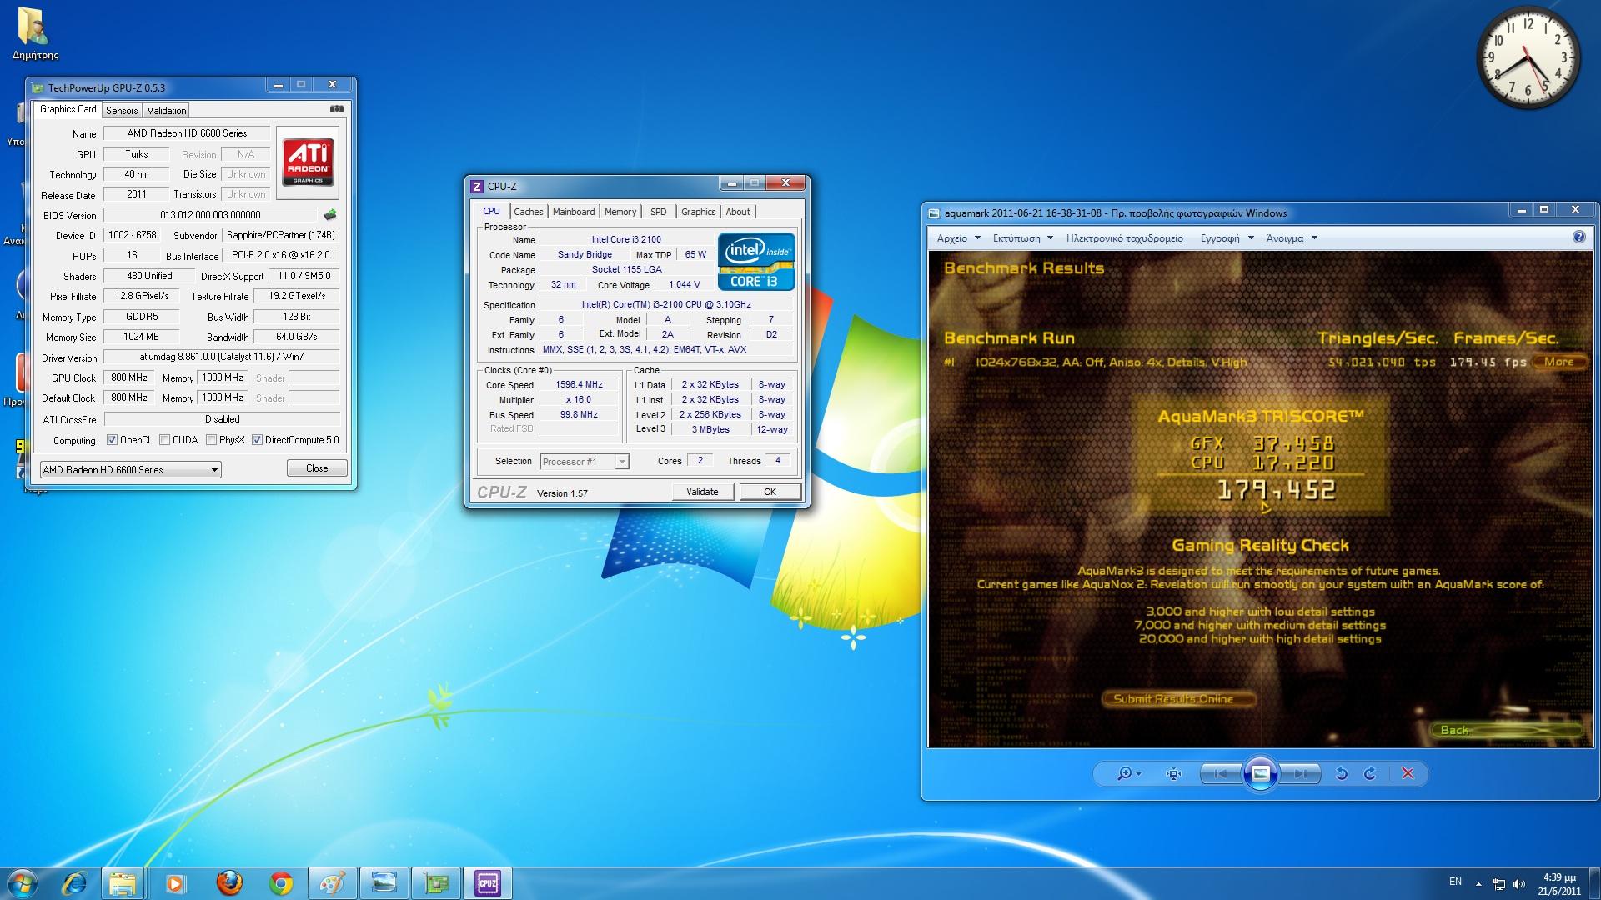This screenshot has width=1601, height=900.
Task: Open the Mainboard tab in CPU-Z
Action: pos(574,212)
